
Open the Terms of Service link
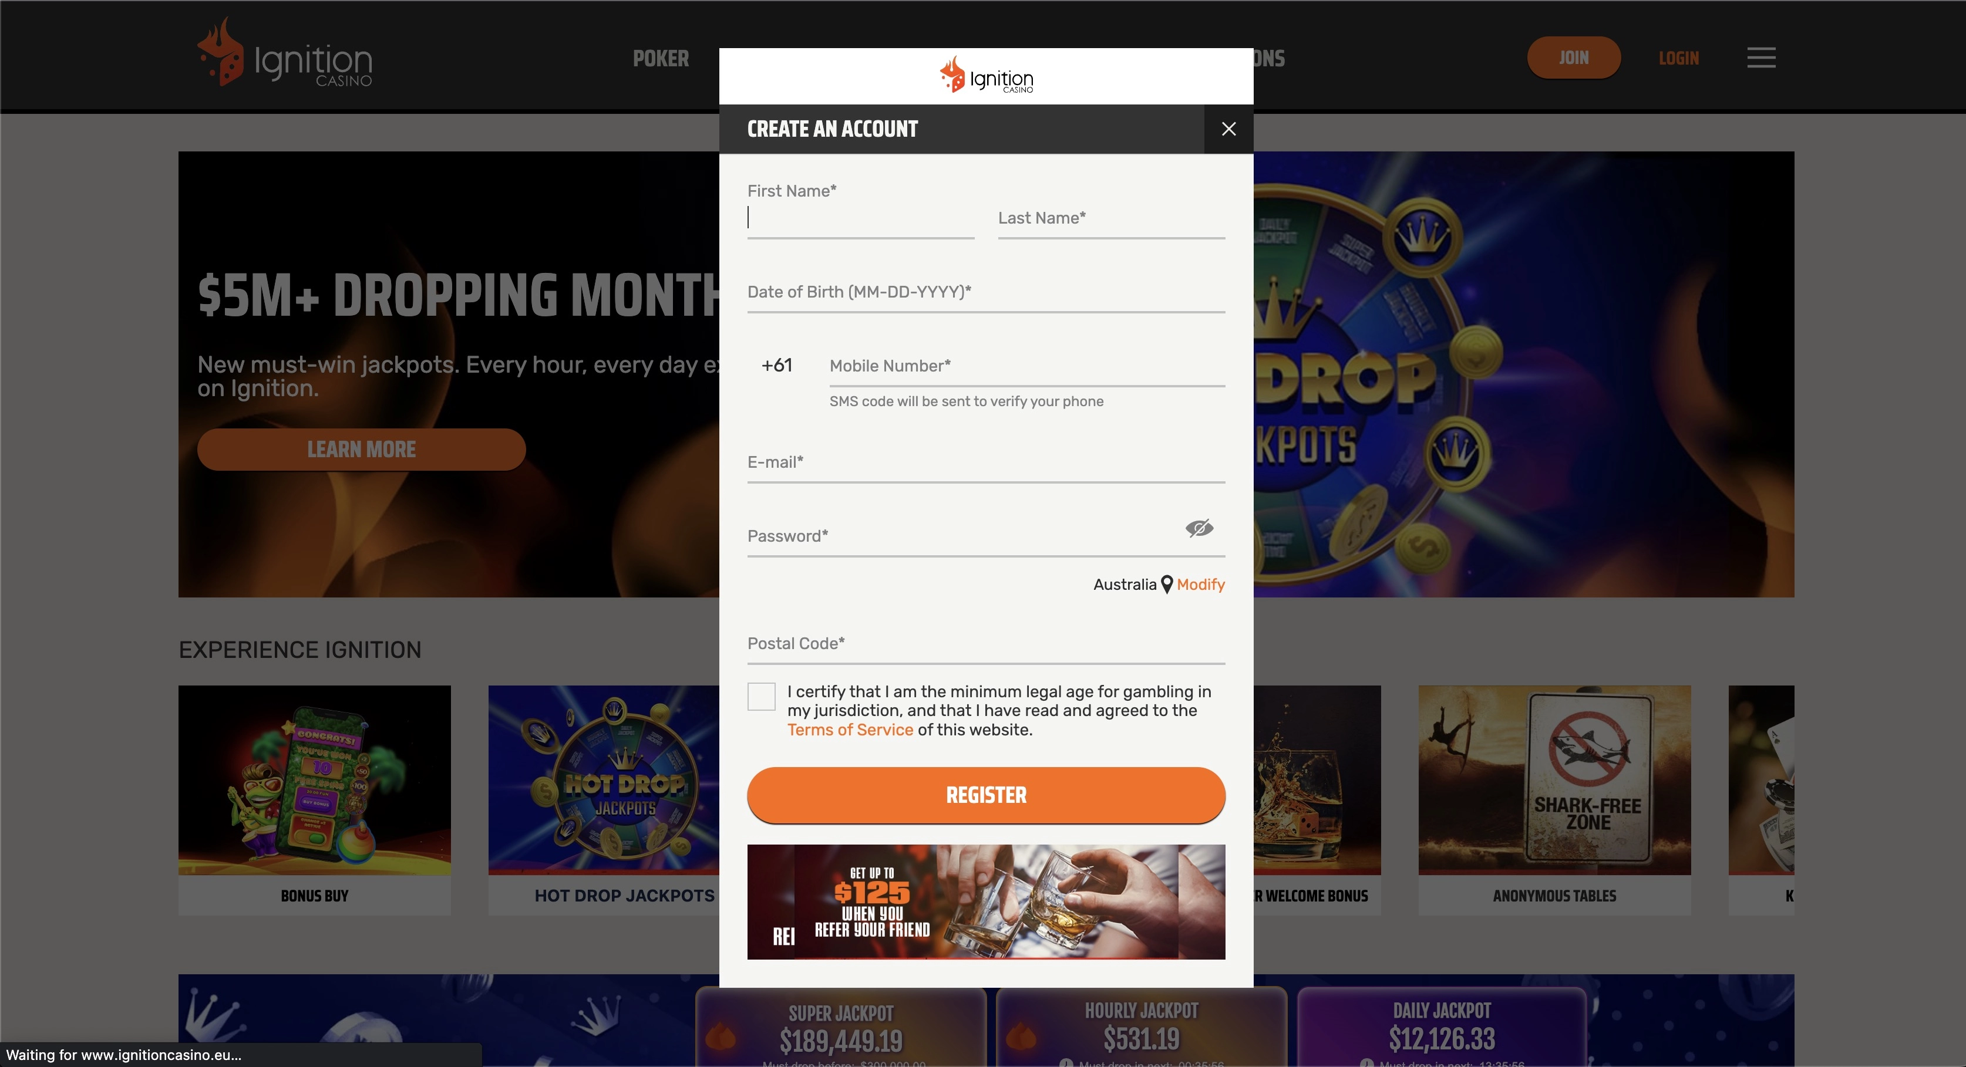[850, 729]
